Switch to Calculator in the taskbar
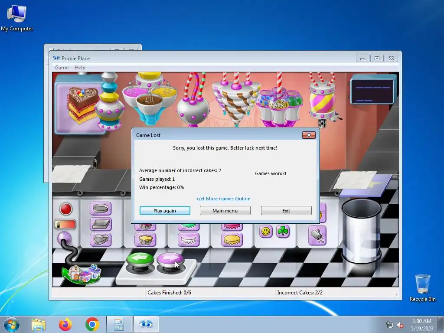Screen dimensions: 444x333 [119, 324]
